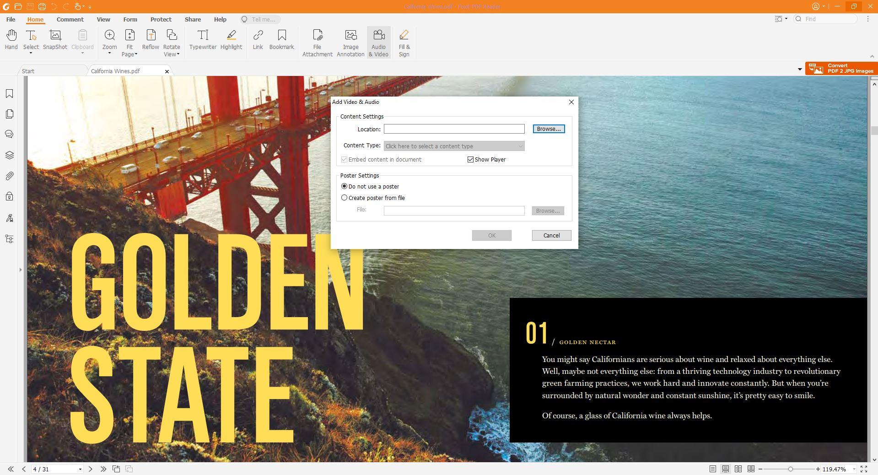Expand the Zoom dropdown arrow

tap(109, 54)
